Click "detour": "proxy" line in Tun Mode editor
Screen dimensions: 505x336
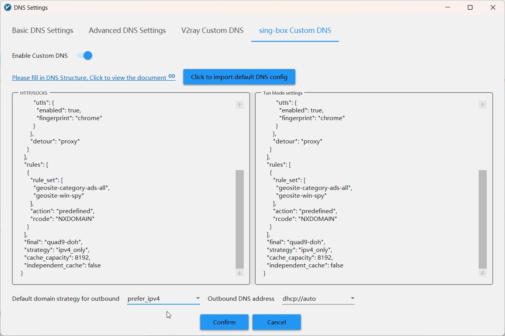click(x=298, y=141)
